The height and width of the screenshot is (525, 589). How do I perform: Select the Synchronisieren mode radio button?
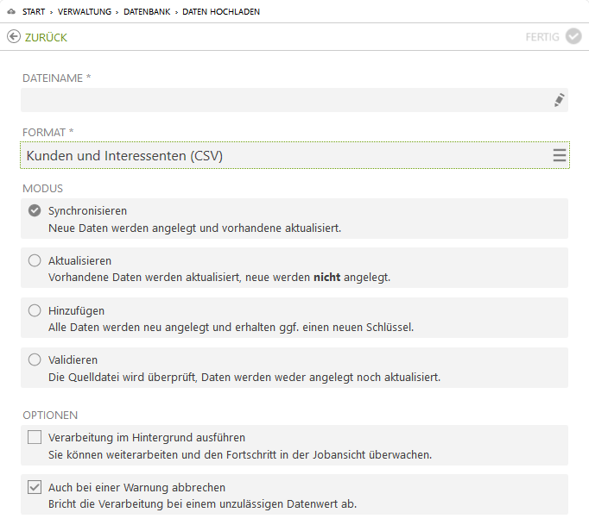coord(35,210)
